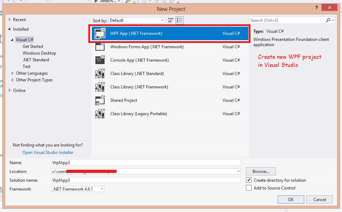342x212 pixels.
Task: Uncheck Create directory for solution
Action: pyautogui.click(x=249, y=180)
